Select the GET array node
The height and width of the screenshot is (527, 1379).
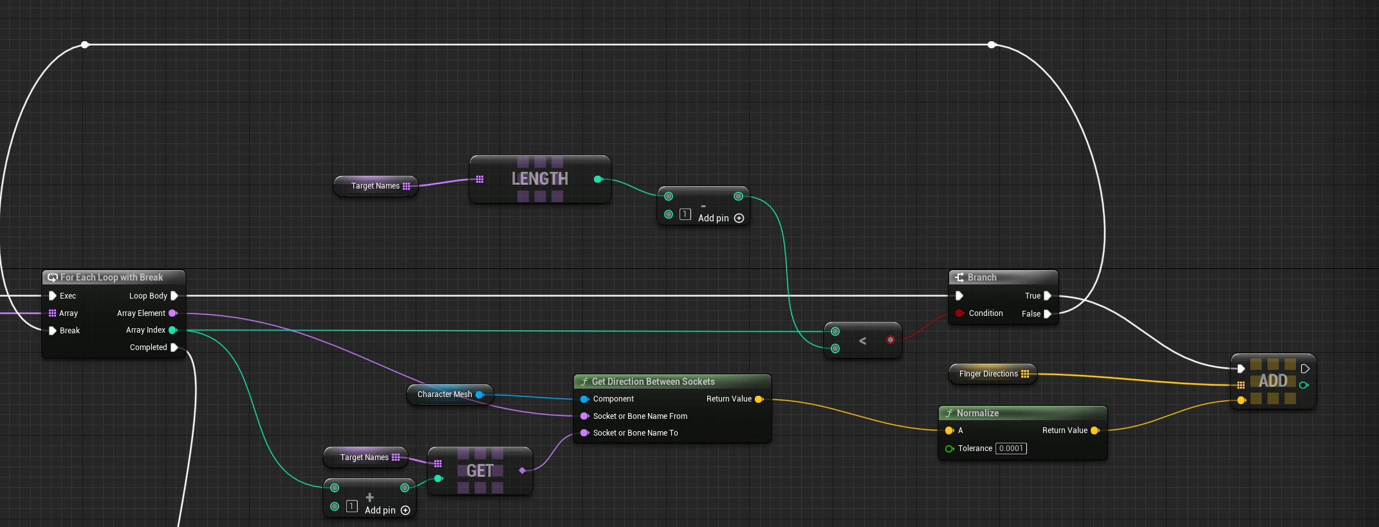pyautogui.click(x=480, y=471)
